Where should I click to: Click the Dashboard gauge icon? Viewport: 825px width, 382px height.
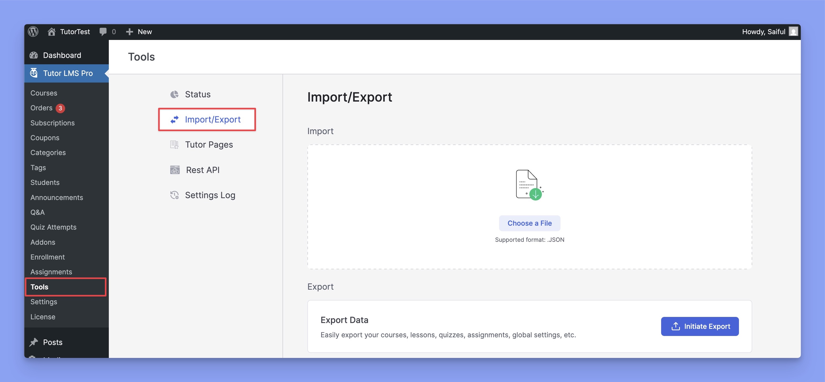34,55
